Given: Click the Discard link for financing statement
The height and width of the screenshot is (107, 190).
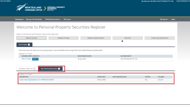Looking at the screenshot, I should point(160,80).
